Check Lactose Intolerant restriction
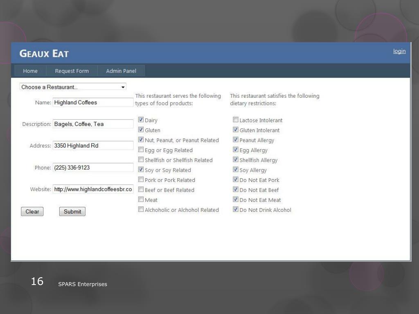Viewport: 419px width, 314px height. tap(235, 120)
